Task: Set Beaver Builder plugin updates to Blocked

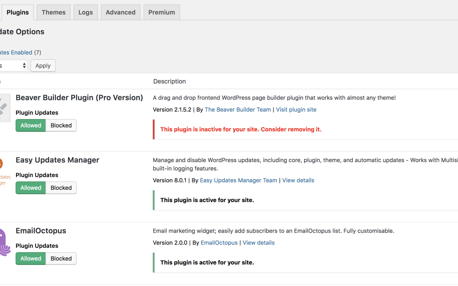Action: pyautogui.click(x=61, y=125)
